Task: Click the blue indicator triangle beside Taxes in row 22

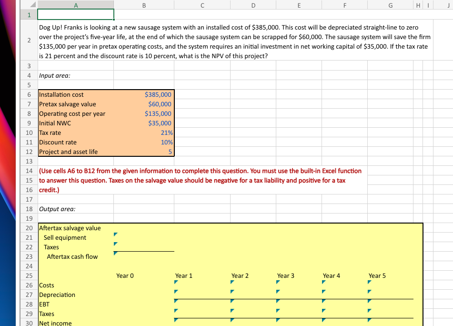Action: point(115,244)
